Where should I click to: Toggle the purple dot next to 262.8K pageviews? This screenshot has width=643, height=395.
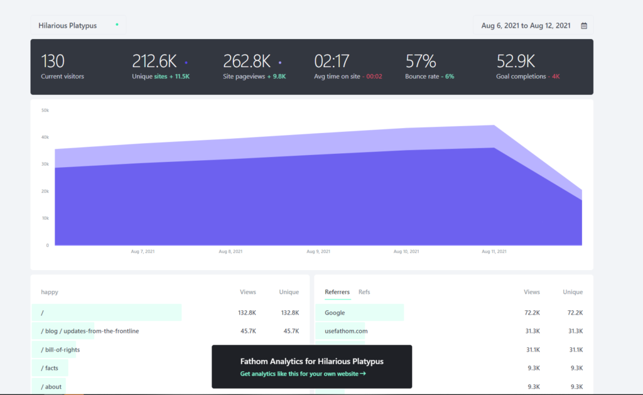pyautogui.click(x=280, y=63)
